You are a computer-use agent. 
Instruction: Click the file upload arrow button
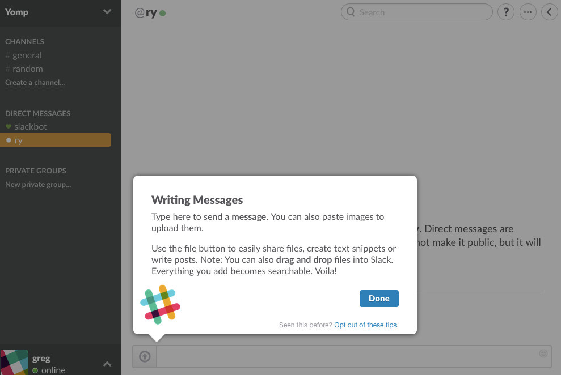tap(145, 356)
